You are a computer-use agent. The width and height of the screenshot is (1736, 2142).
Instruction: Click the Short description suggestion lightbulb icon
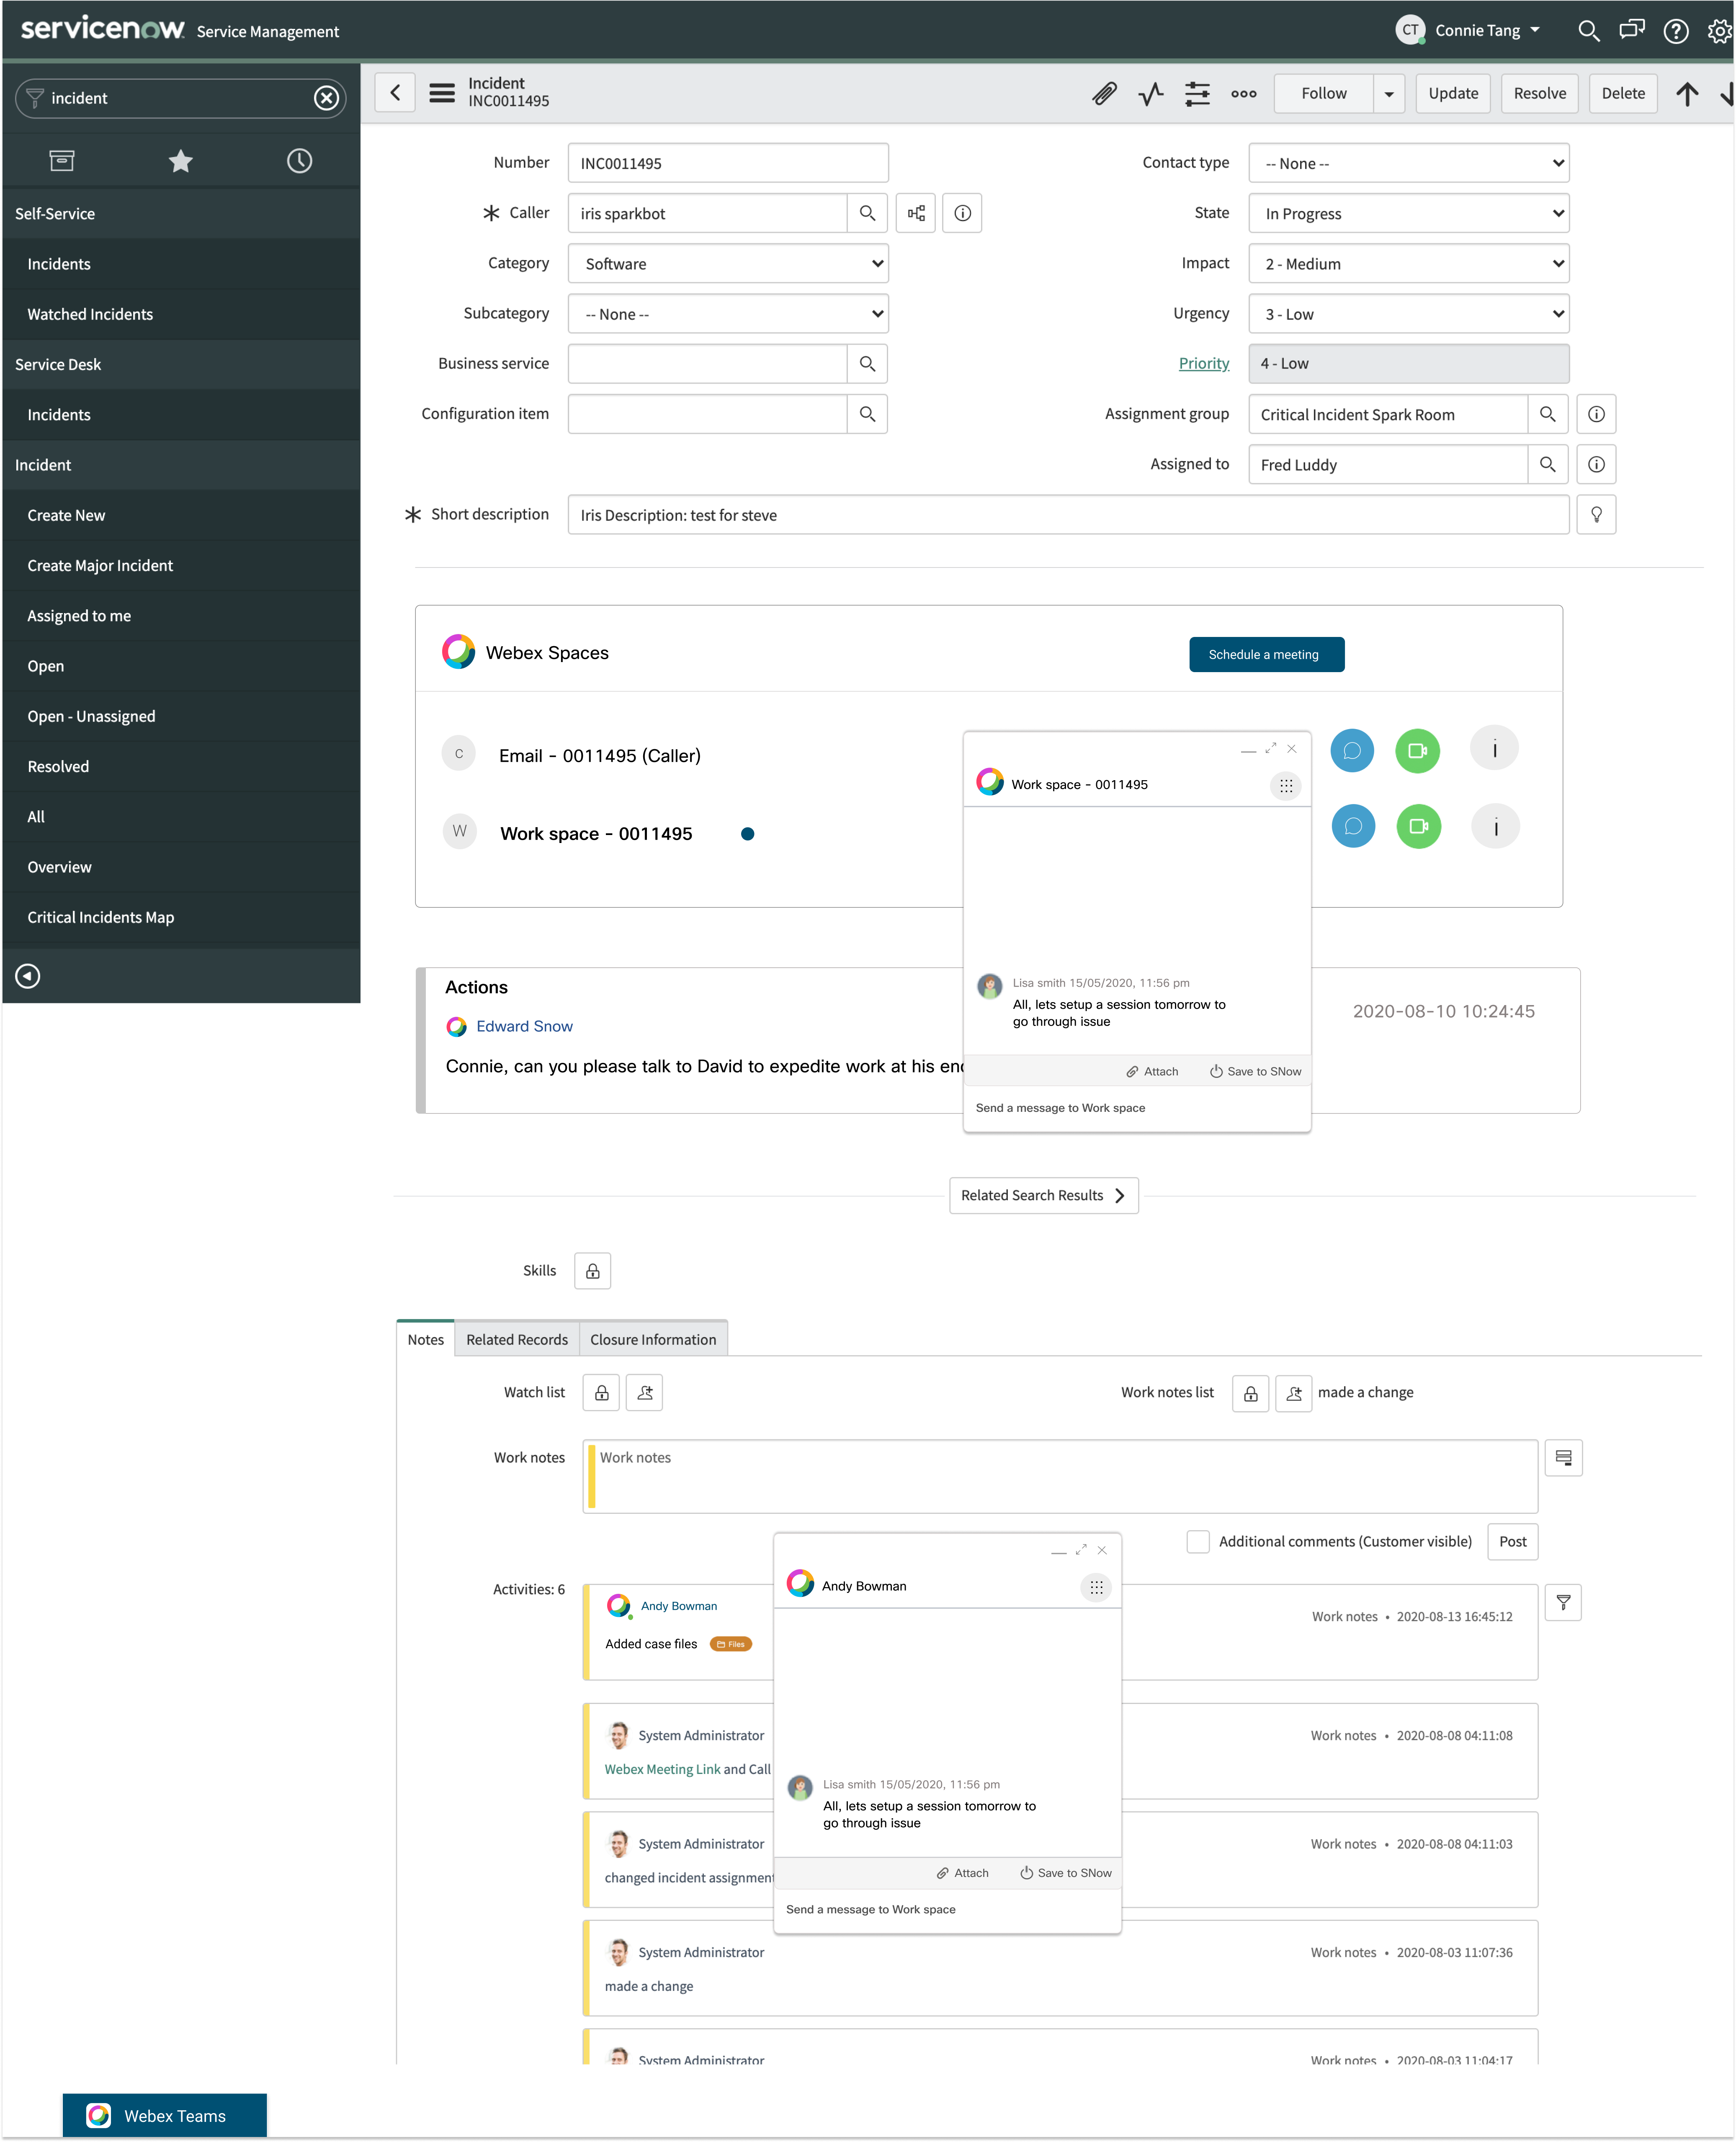1596,515
